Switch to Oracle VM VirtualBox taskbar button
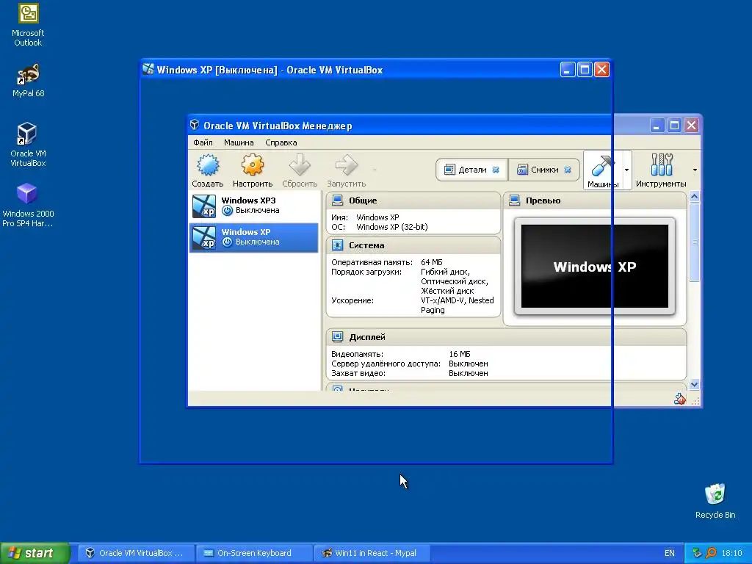The height and width of the screenshot is (564, 752). 136,553
